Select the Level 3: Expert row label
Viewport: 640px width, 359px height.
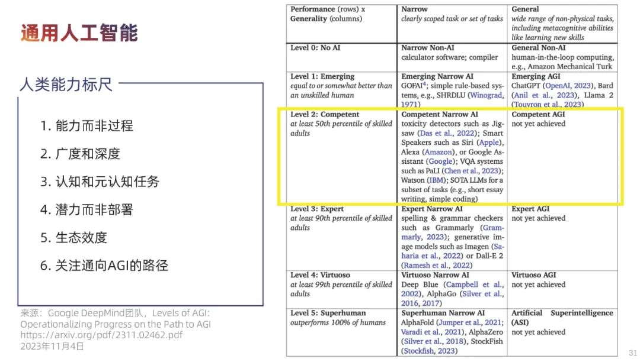317,209
